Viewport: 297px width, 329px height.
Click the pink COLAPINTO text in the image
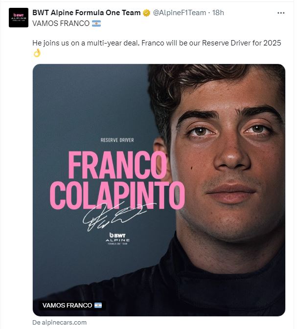pos(117,196)
